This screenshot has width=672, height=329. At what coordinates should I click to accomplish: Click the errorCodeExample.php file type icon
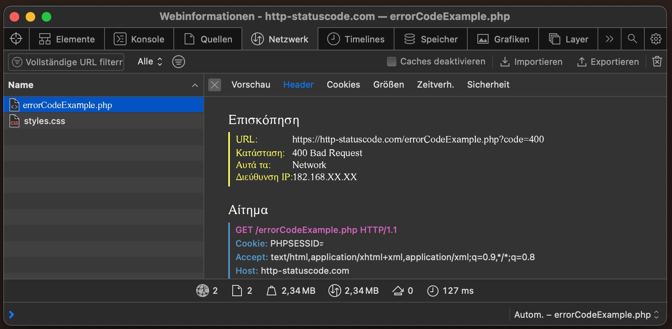[x=14, y=105]
